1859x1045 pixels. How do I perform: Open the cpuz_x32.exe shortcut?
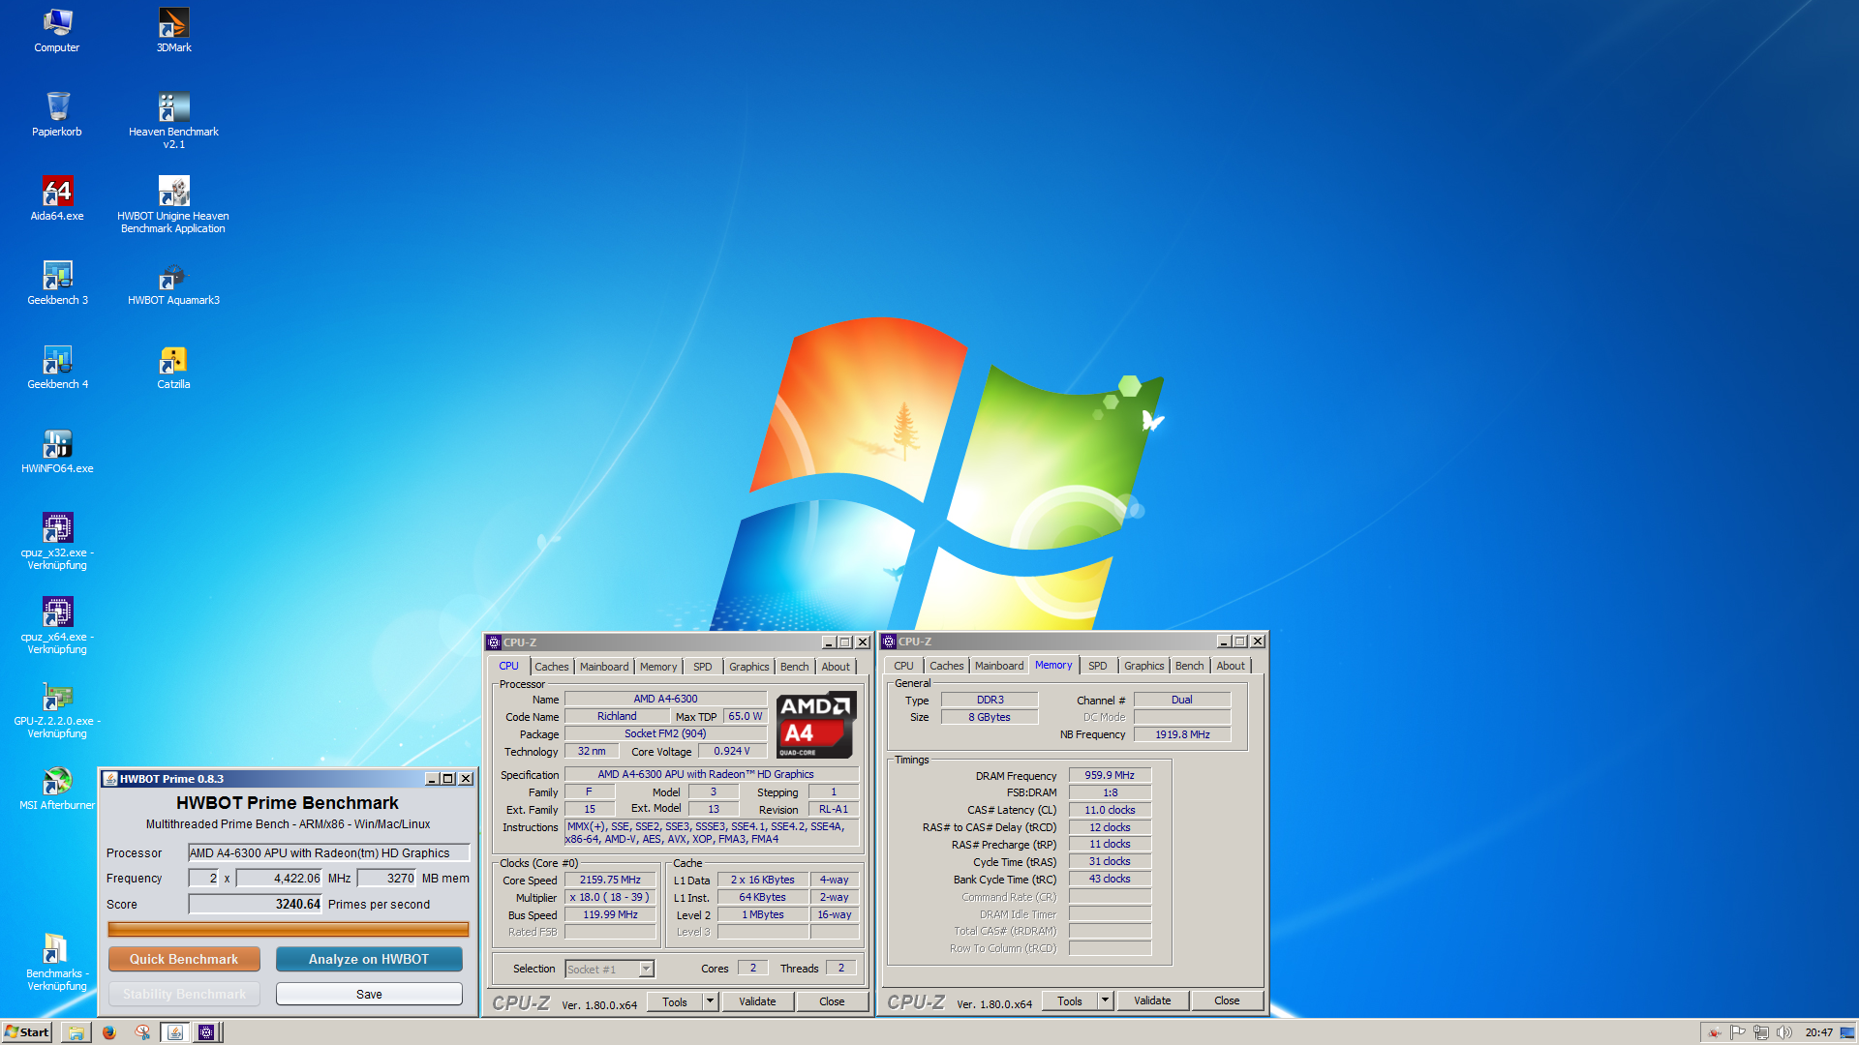click(57, 541)
